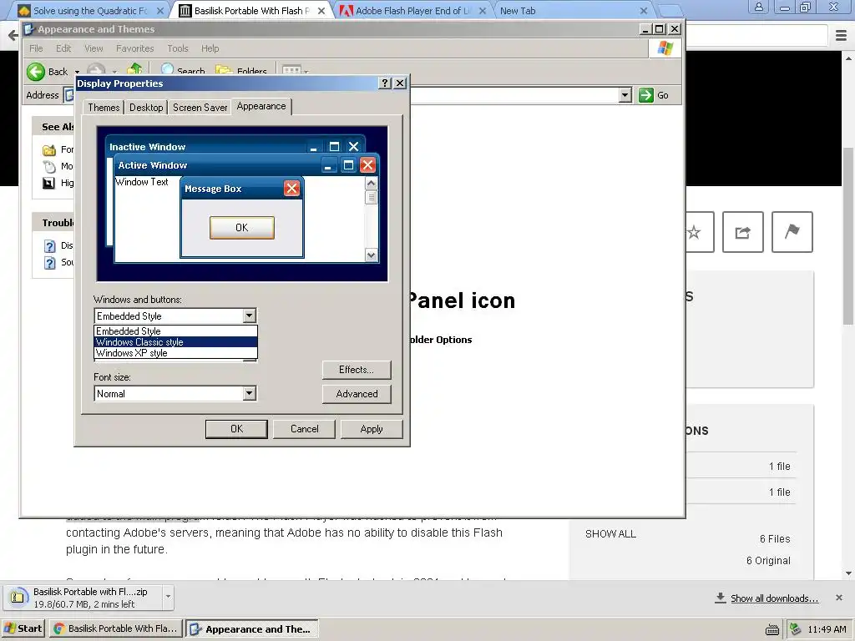Open the Chrome hamburger menu icon
855x641 pixels.
842,35
